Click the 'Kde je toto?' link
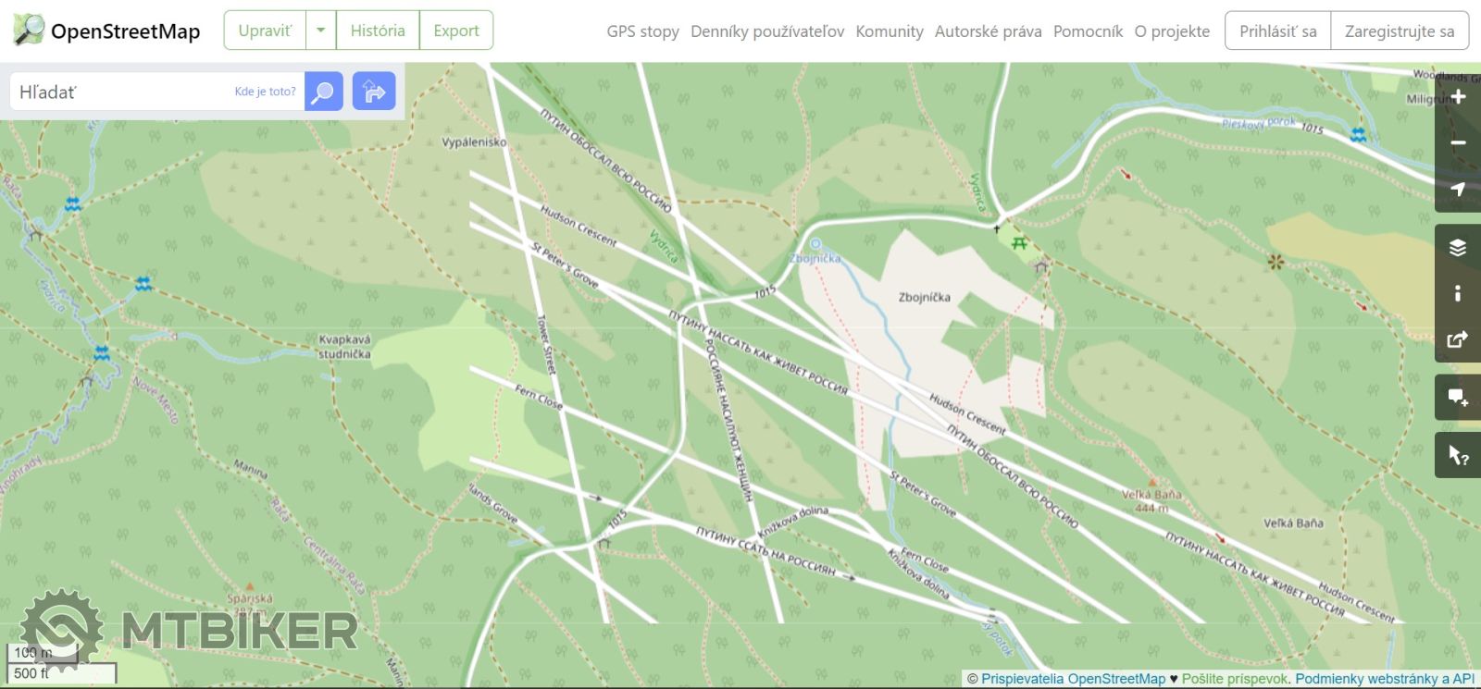The height and width of the screenshot is (689, 1481). [265, 92]
